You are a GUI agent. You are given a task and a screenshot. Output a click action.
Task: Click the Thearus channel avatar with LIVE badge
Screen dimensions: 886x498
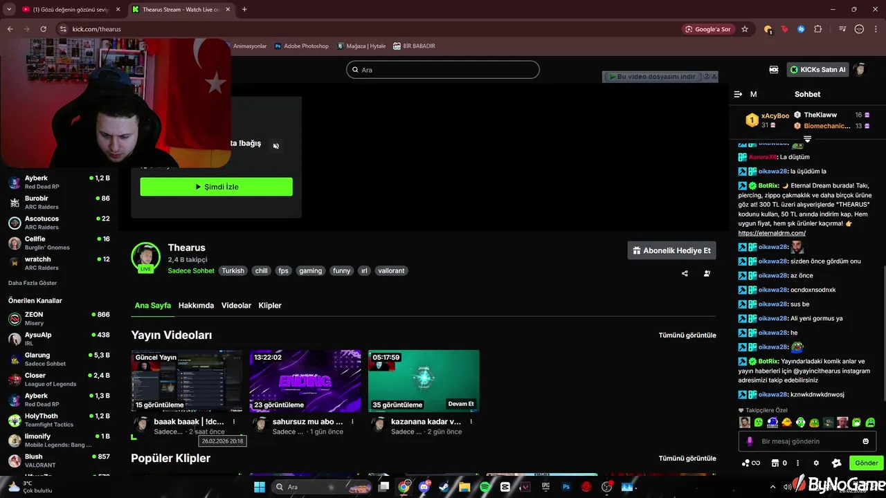tap(146, 257)
